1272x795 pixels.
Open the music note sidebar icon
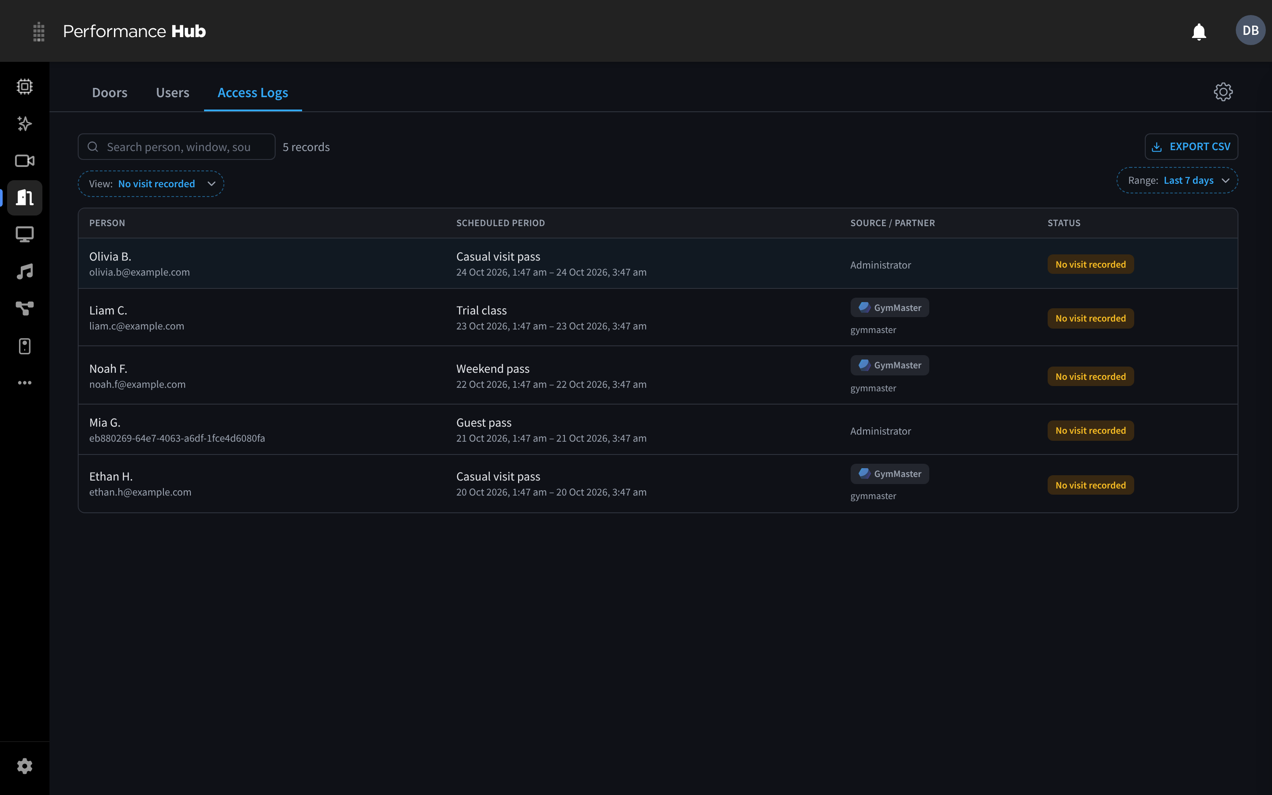25,271
